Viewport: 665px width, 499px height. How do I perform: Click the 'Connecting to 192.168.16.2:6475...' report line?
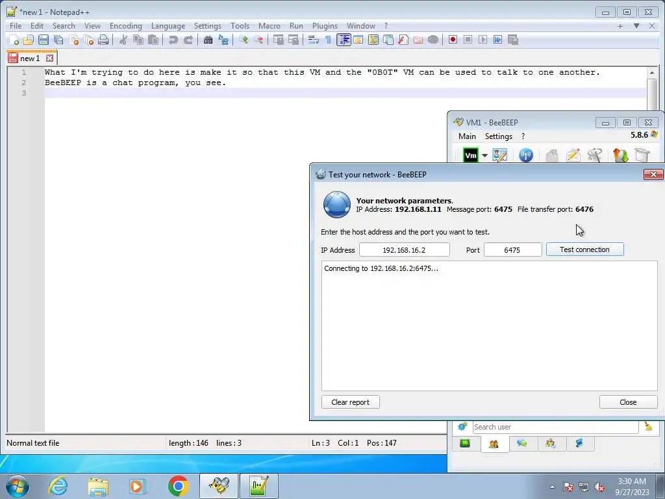click(x=381, y=268)
